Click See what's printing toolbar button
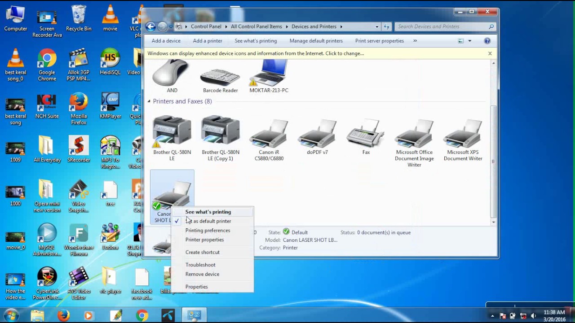 pos(256,41)
